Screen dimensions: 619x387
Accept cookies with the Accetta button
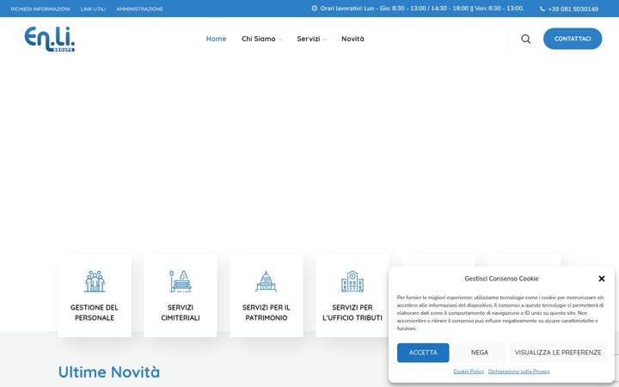click(x=423, y=353)
